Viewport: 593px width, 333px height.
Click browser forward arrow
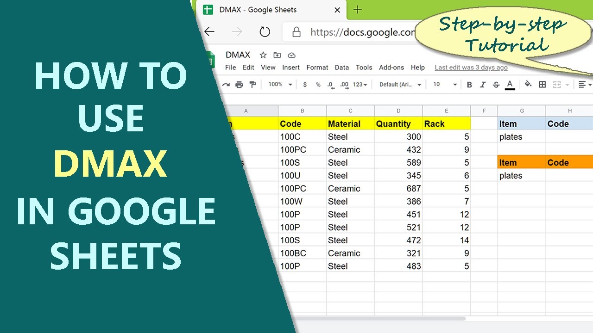(237, 31)
